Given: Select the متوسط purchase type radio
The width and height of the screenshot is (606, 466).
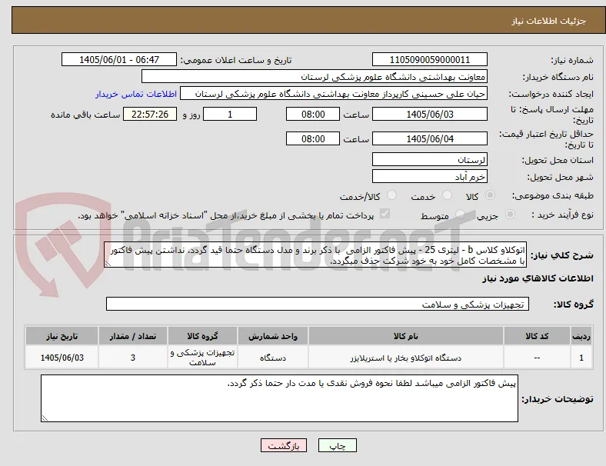Looking at the screenshot, I should coord(460,215).
